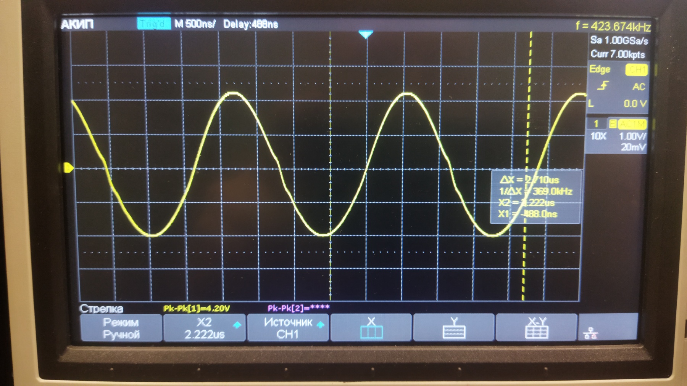Click the M 500ns/ timebase readout
Viewport: 687px width, 386px height.
195,24
